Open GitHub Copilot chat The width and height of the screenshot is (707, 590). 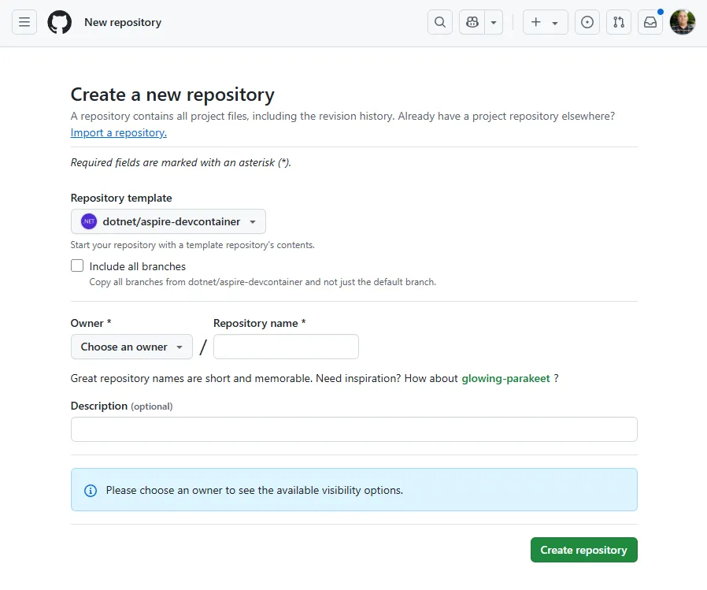(x=473, y=22)
